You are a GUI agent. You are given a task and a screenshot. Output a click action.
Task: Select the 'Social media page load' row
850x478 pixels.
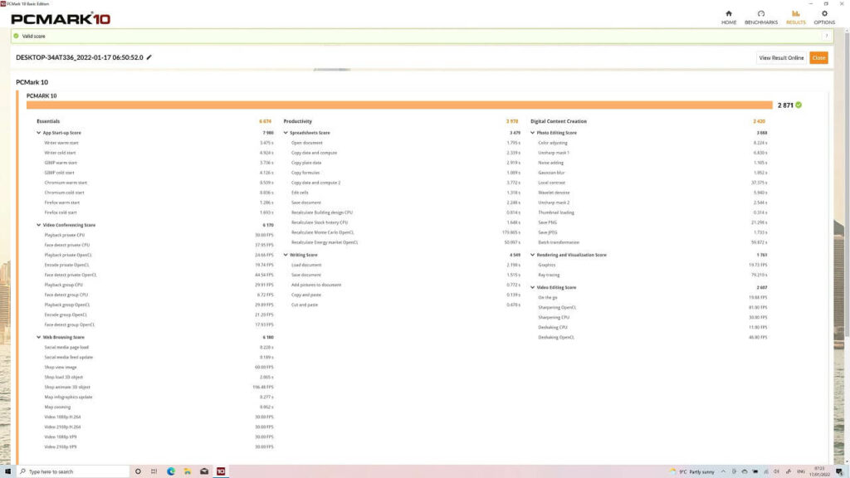pos(159,348)
